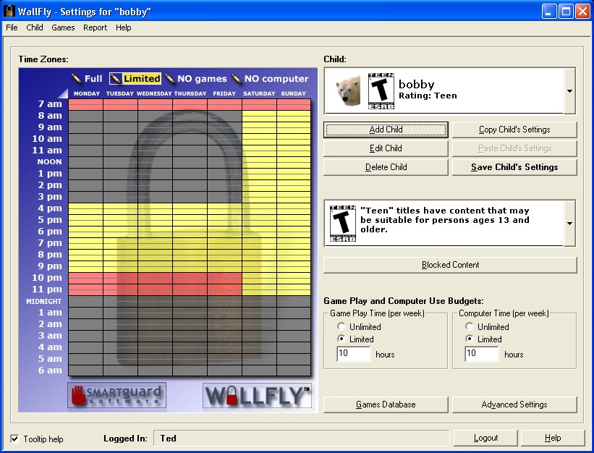Set Computer Time to Unlimited
The height and width of the screenshot is (453, 594).
coord(470,326)
